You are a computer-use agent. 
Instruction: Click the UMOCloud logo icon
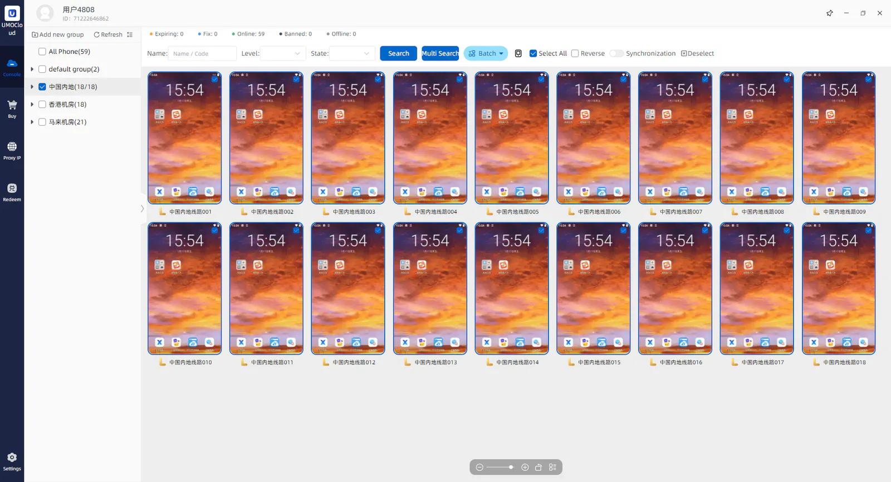click(12, 13)
